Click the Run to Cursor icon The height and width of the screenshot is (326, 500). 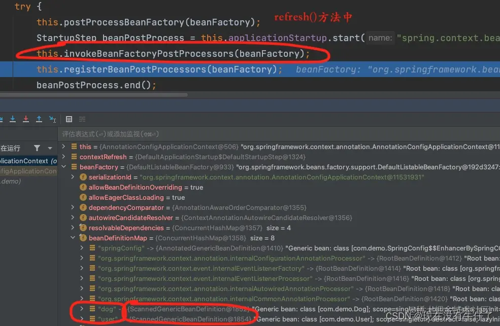point(52,119)
